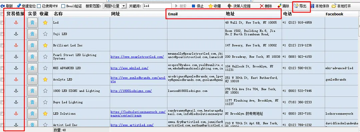
Task: Click the Refresh (刷新) toolbar button
Action: pos(7,6)
